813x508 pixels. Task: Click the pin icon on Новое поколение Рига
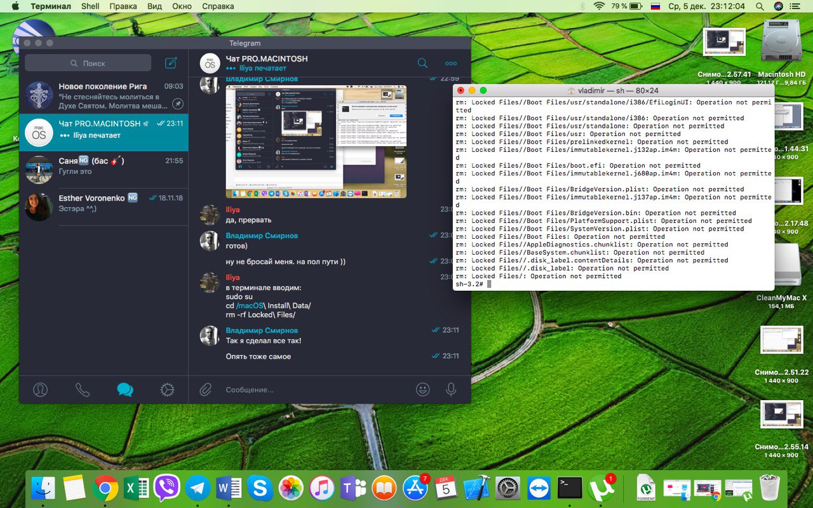click(178, 104)
